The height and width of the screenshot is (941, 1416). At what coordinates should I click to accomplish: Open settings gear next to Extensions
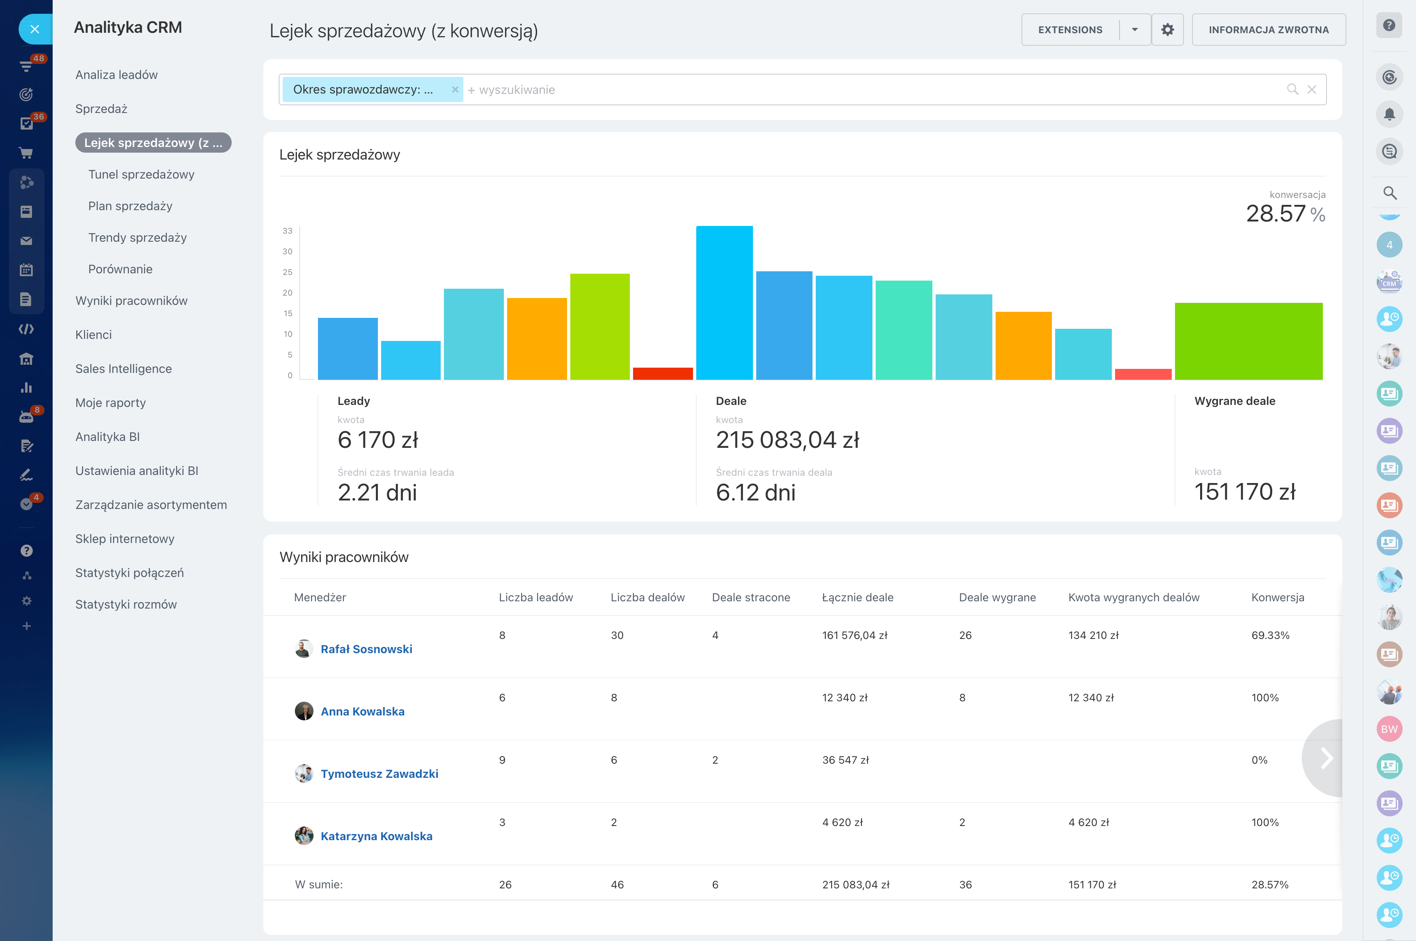coord(1167,30)
